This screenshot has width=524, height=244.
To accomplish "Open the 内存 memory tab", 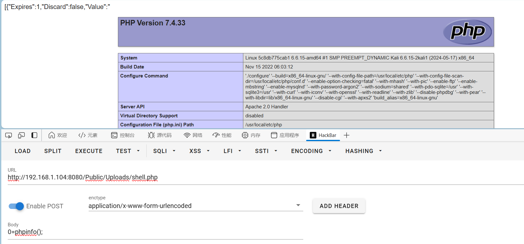I will coord(251,135).
